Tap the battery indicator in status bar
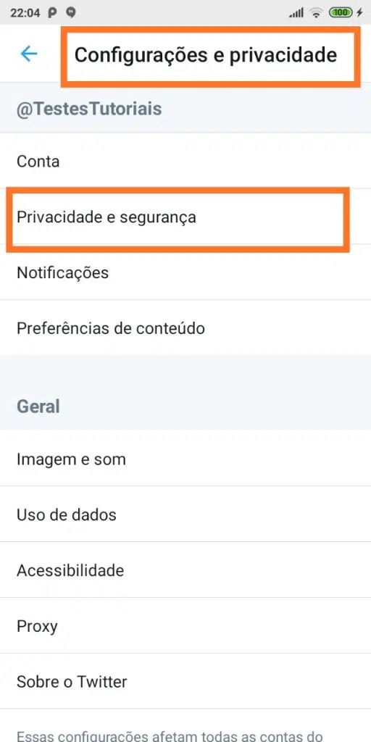 pos(341,13)
